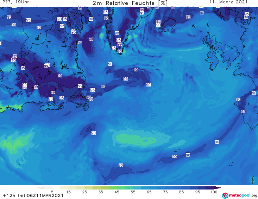258x199 pixels.
Task: Click the '+12h Init:06Z11MAR2021' label
Action: click(33, 195)
